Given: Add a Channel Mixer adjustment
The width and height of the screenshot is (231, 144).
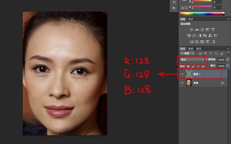Looking at the screenshot, I should click(x=210, y=36).
